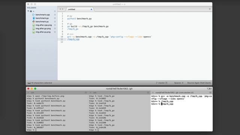Viewport: 240px width, 135px height.
Task: Click the FOLDERS sidebar heading
Action: (x=31, y=8)
